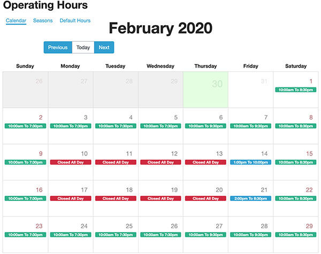Select February 10 Closed All Day entry
Viewport: 321px width, 254px height.
pos(71,162)
